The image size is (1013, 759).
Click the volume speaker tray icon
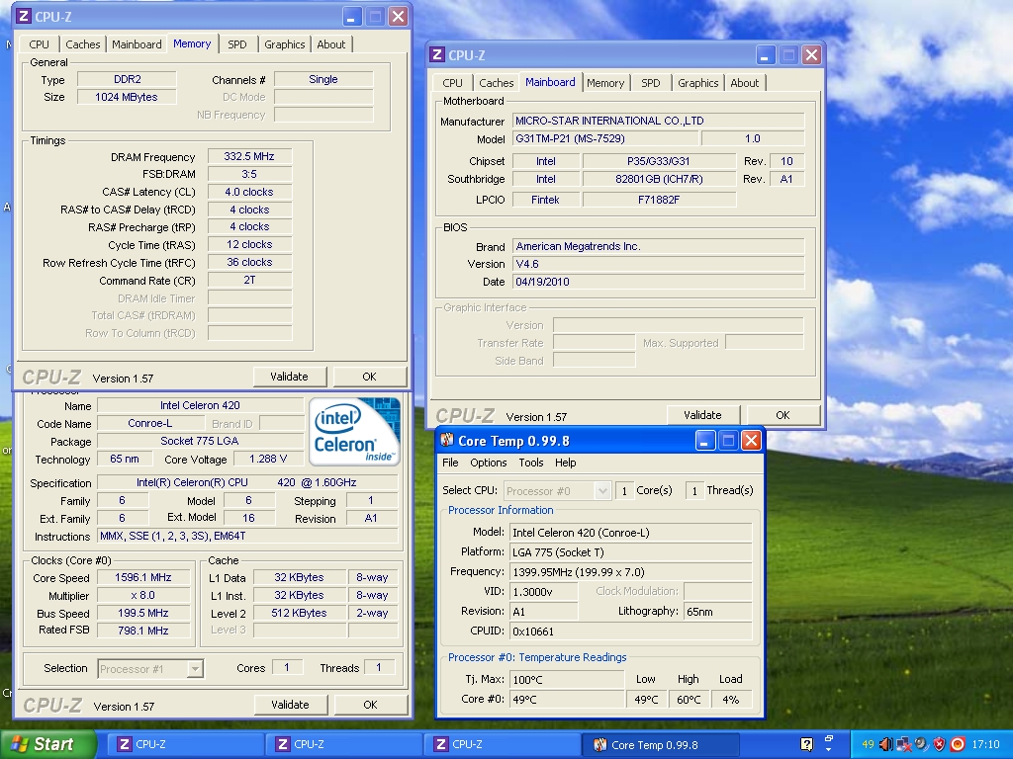(x=885, y=744)
